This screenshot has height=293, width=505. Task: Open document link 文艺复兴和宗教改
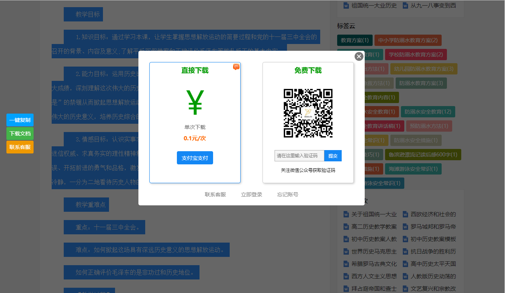(x=433, y=289)
